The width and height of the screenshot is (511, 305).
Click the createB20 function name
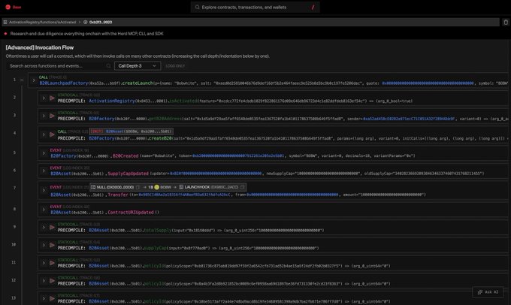(160, 138)
